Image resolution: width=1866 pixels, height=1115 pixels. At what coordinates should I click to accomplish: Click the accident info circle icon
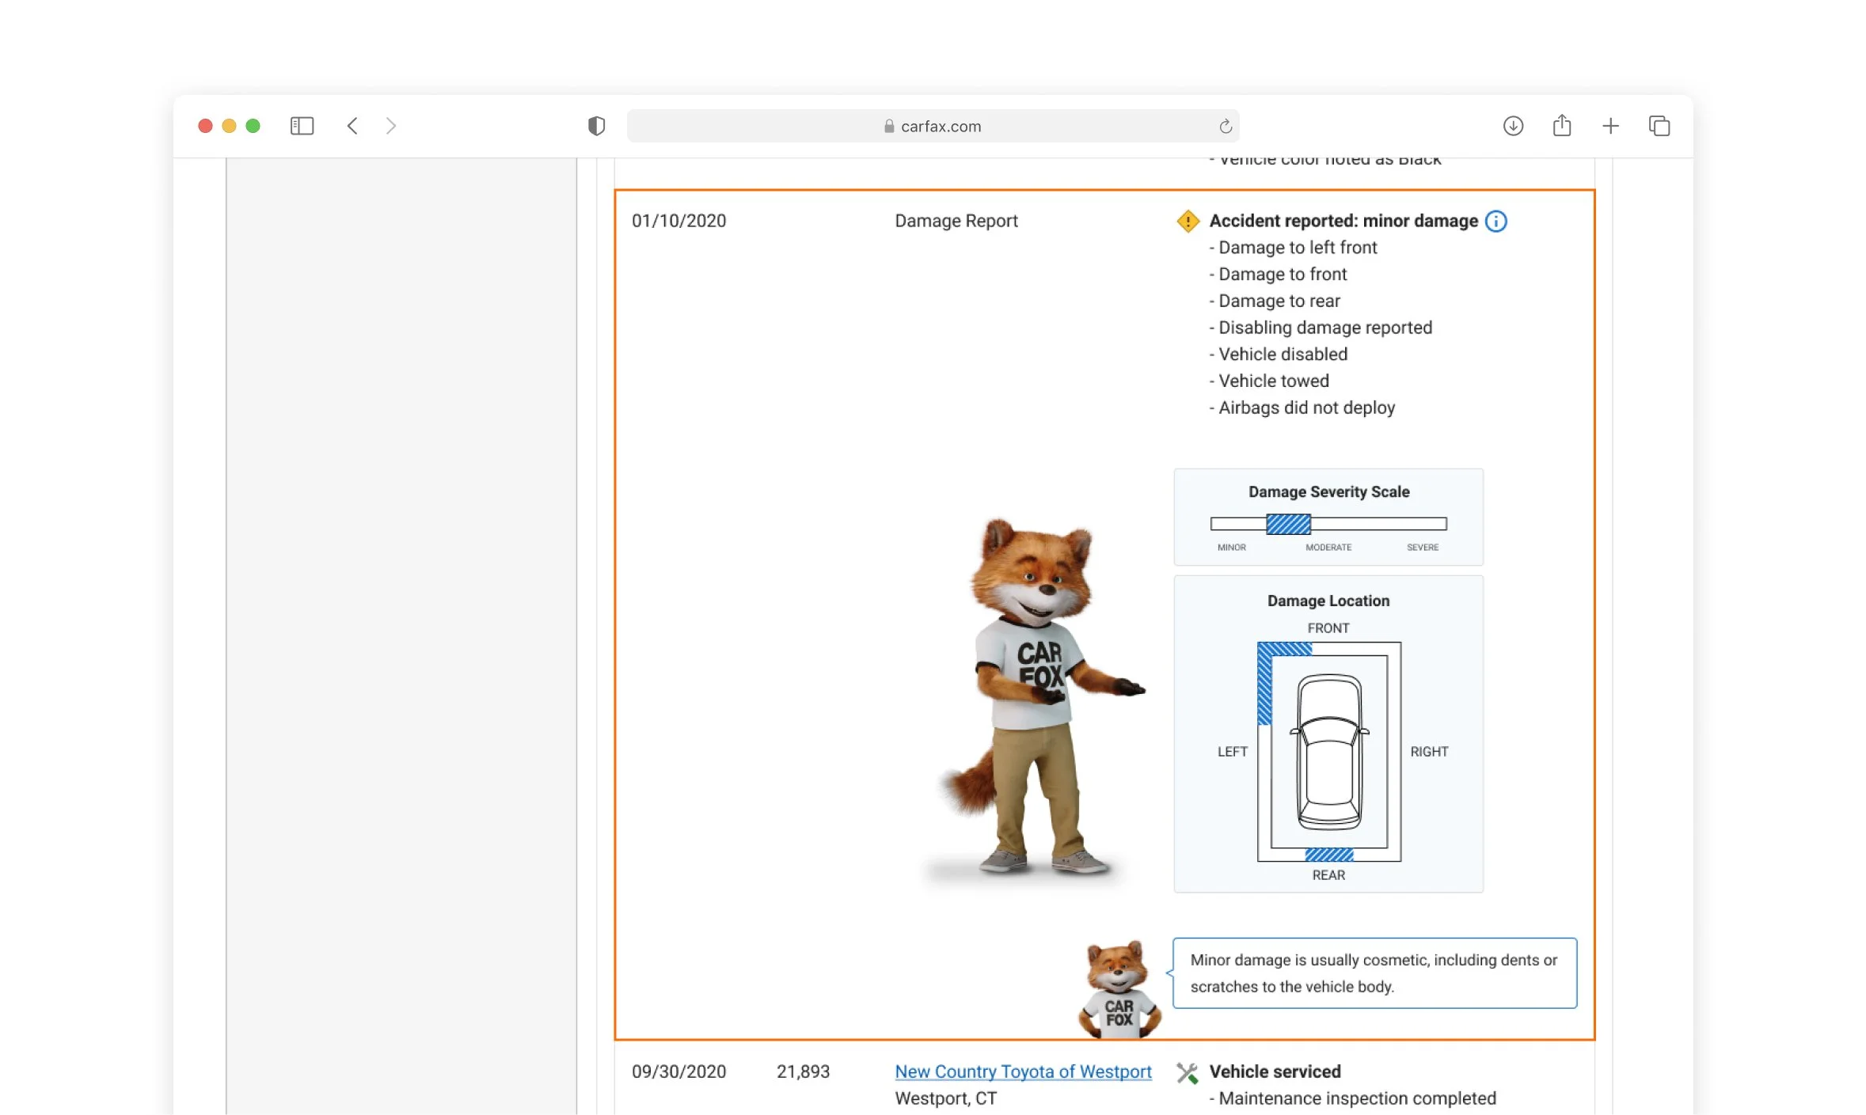1495,221
